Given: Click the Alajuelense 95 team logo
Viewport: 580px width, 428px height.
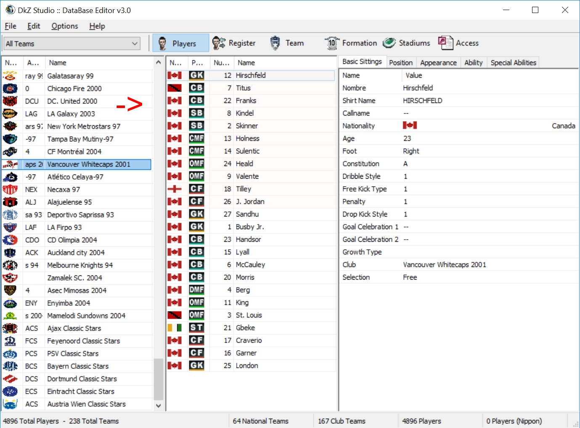Looking at the screenshot, I should 10,202.
